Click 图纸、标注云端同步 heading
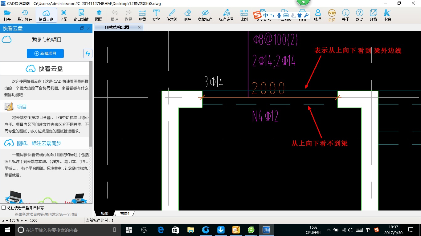The image size is (421, 236). click(x=39, y=143)
